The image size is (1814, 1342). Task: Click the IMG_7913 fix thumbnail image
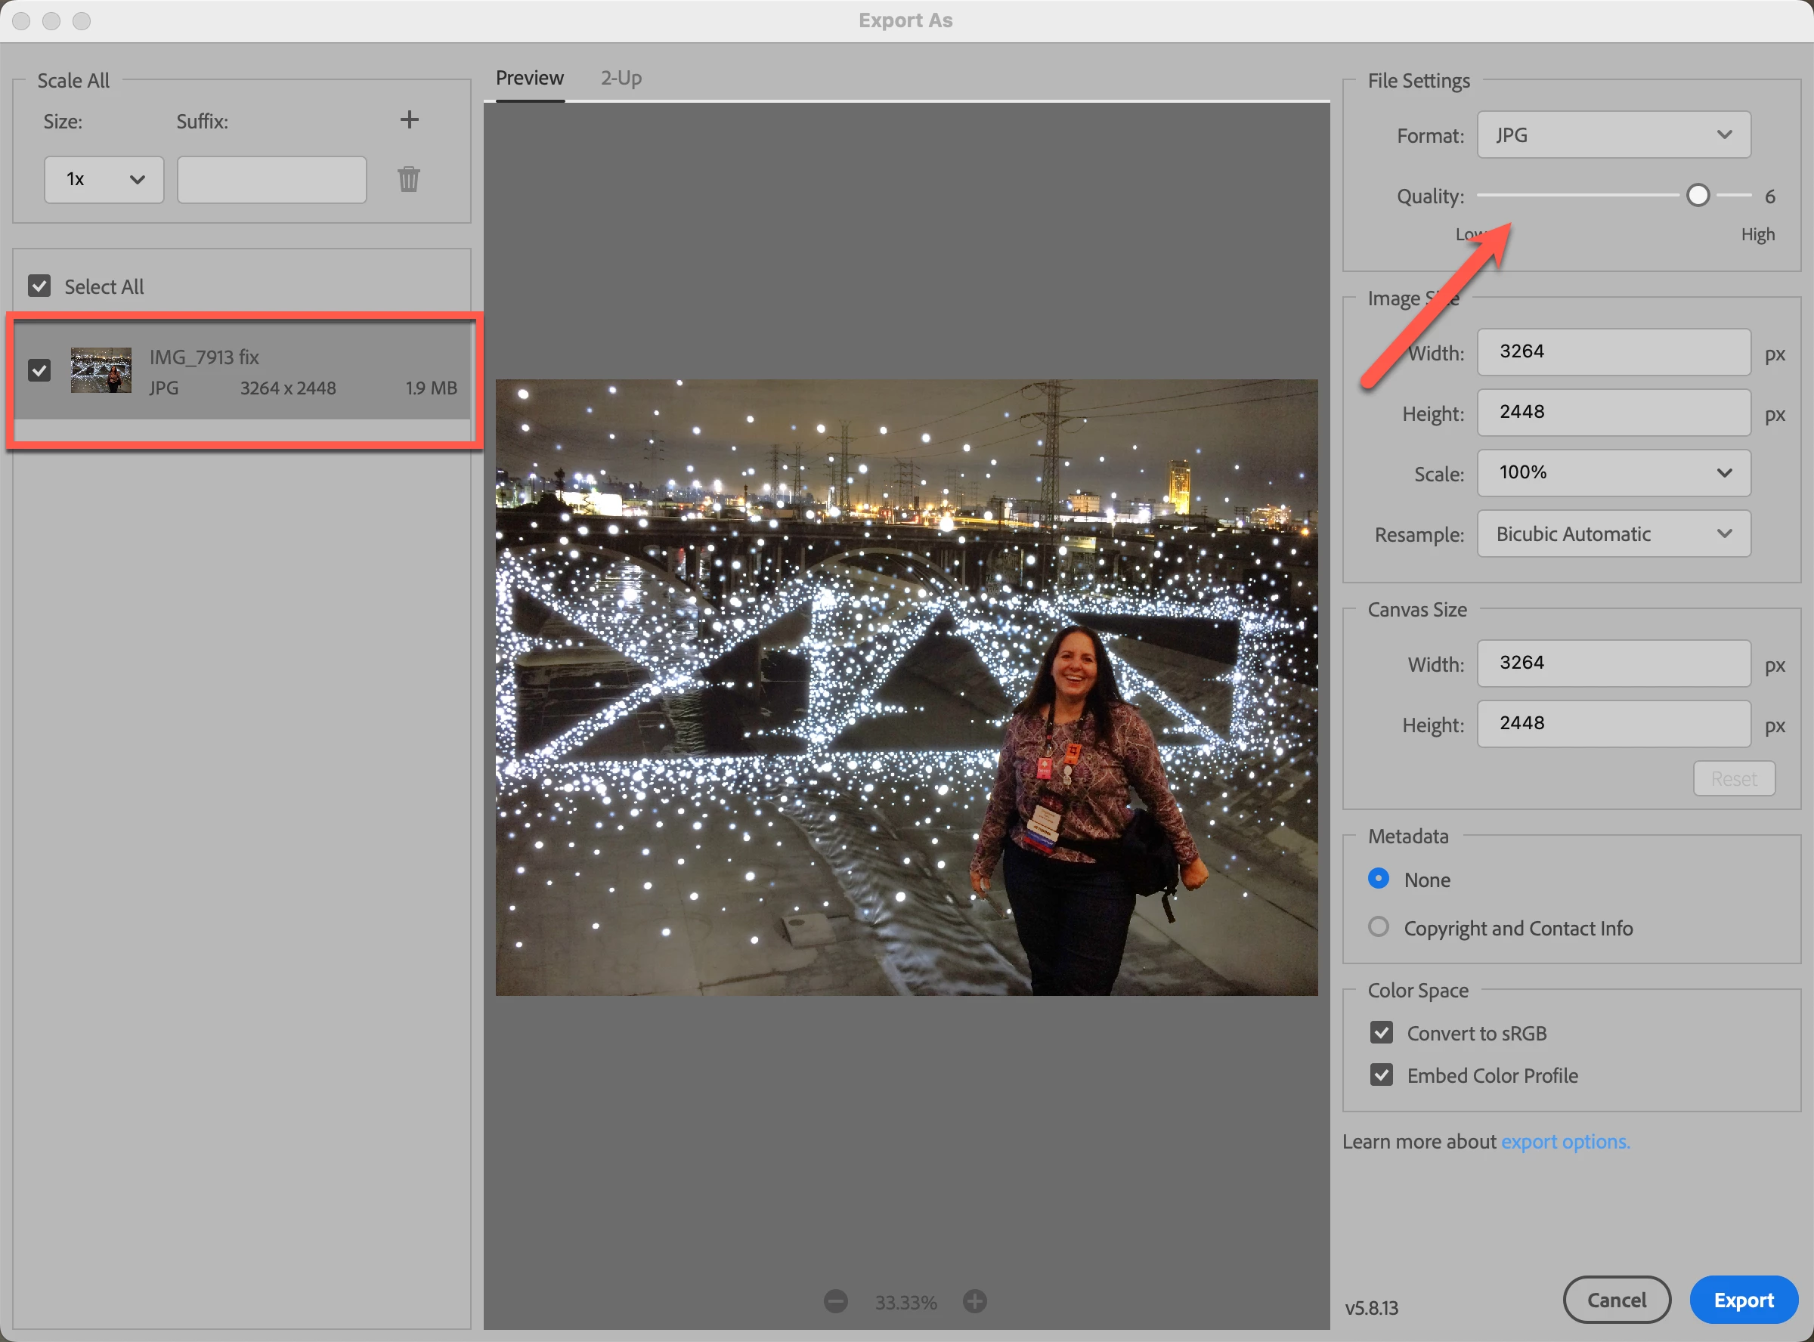point(101,370)
